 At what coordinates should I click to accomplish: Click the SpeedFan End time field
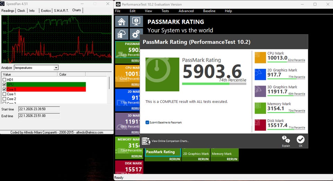point(39,116)
